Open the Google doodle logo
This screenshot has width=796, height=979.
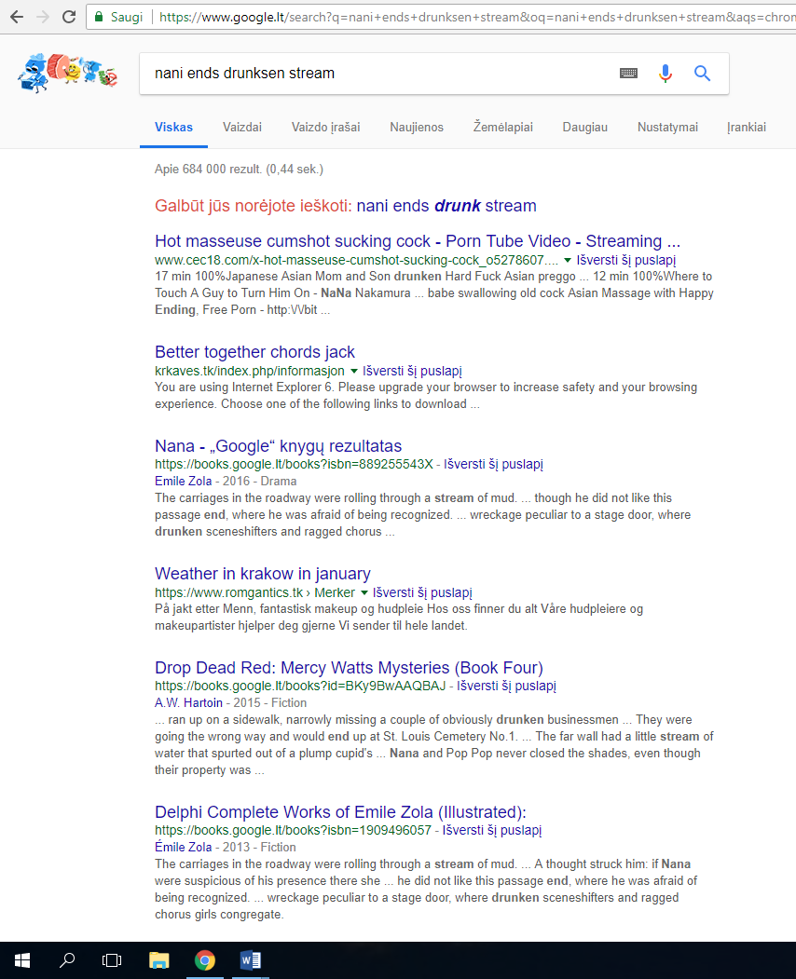coord(67,73)
